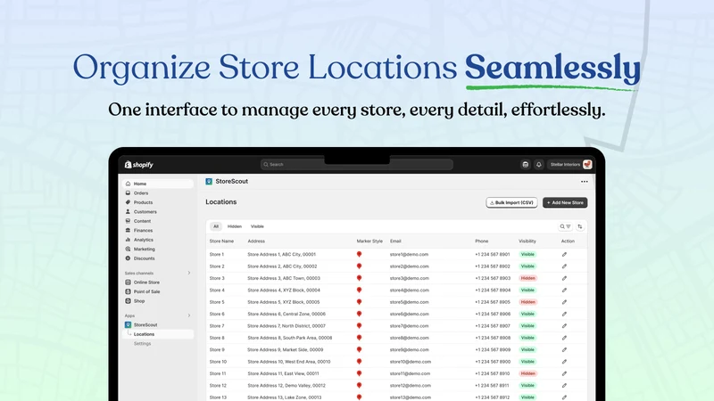The image size is (714, 401).
Task: Click the Add New Store button
Action: pos(565,203)
